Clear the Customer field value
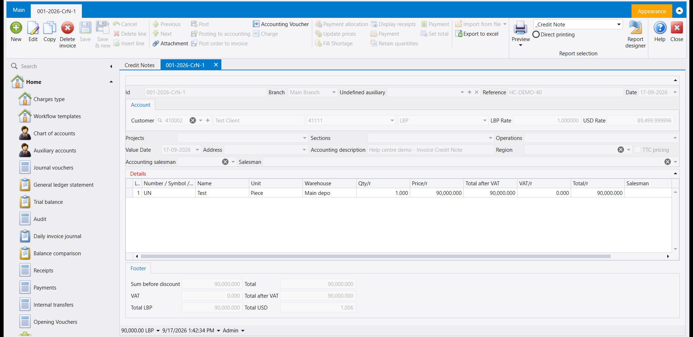The width and height of the screenshot is (693, 337). (x=193, y=121)
